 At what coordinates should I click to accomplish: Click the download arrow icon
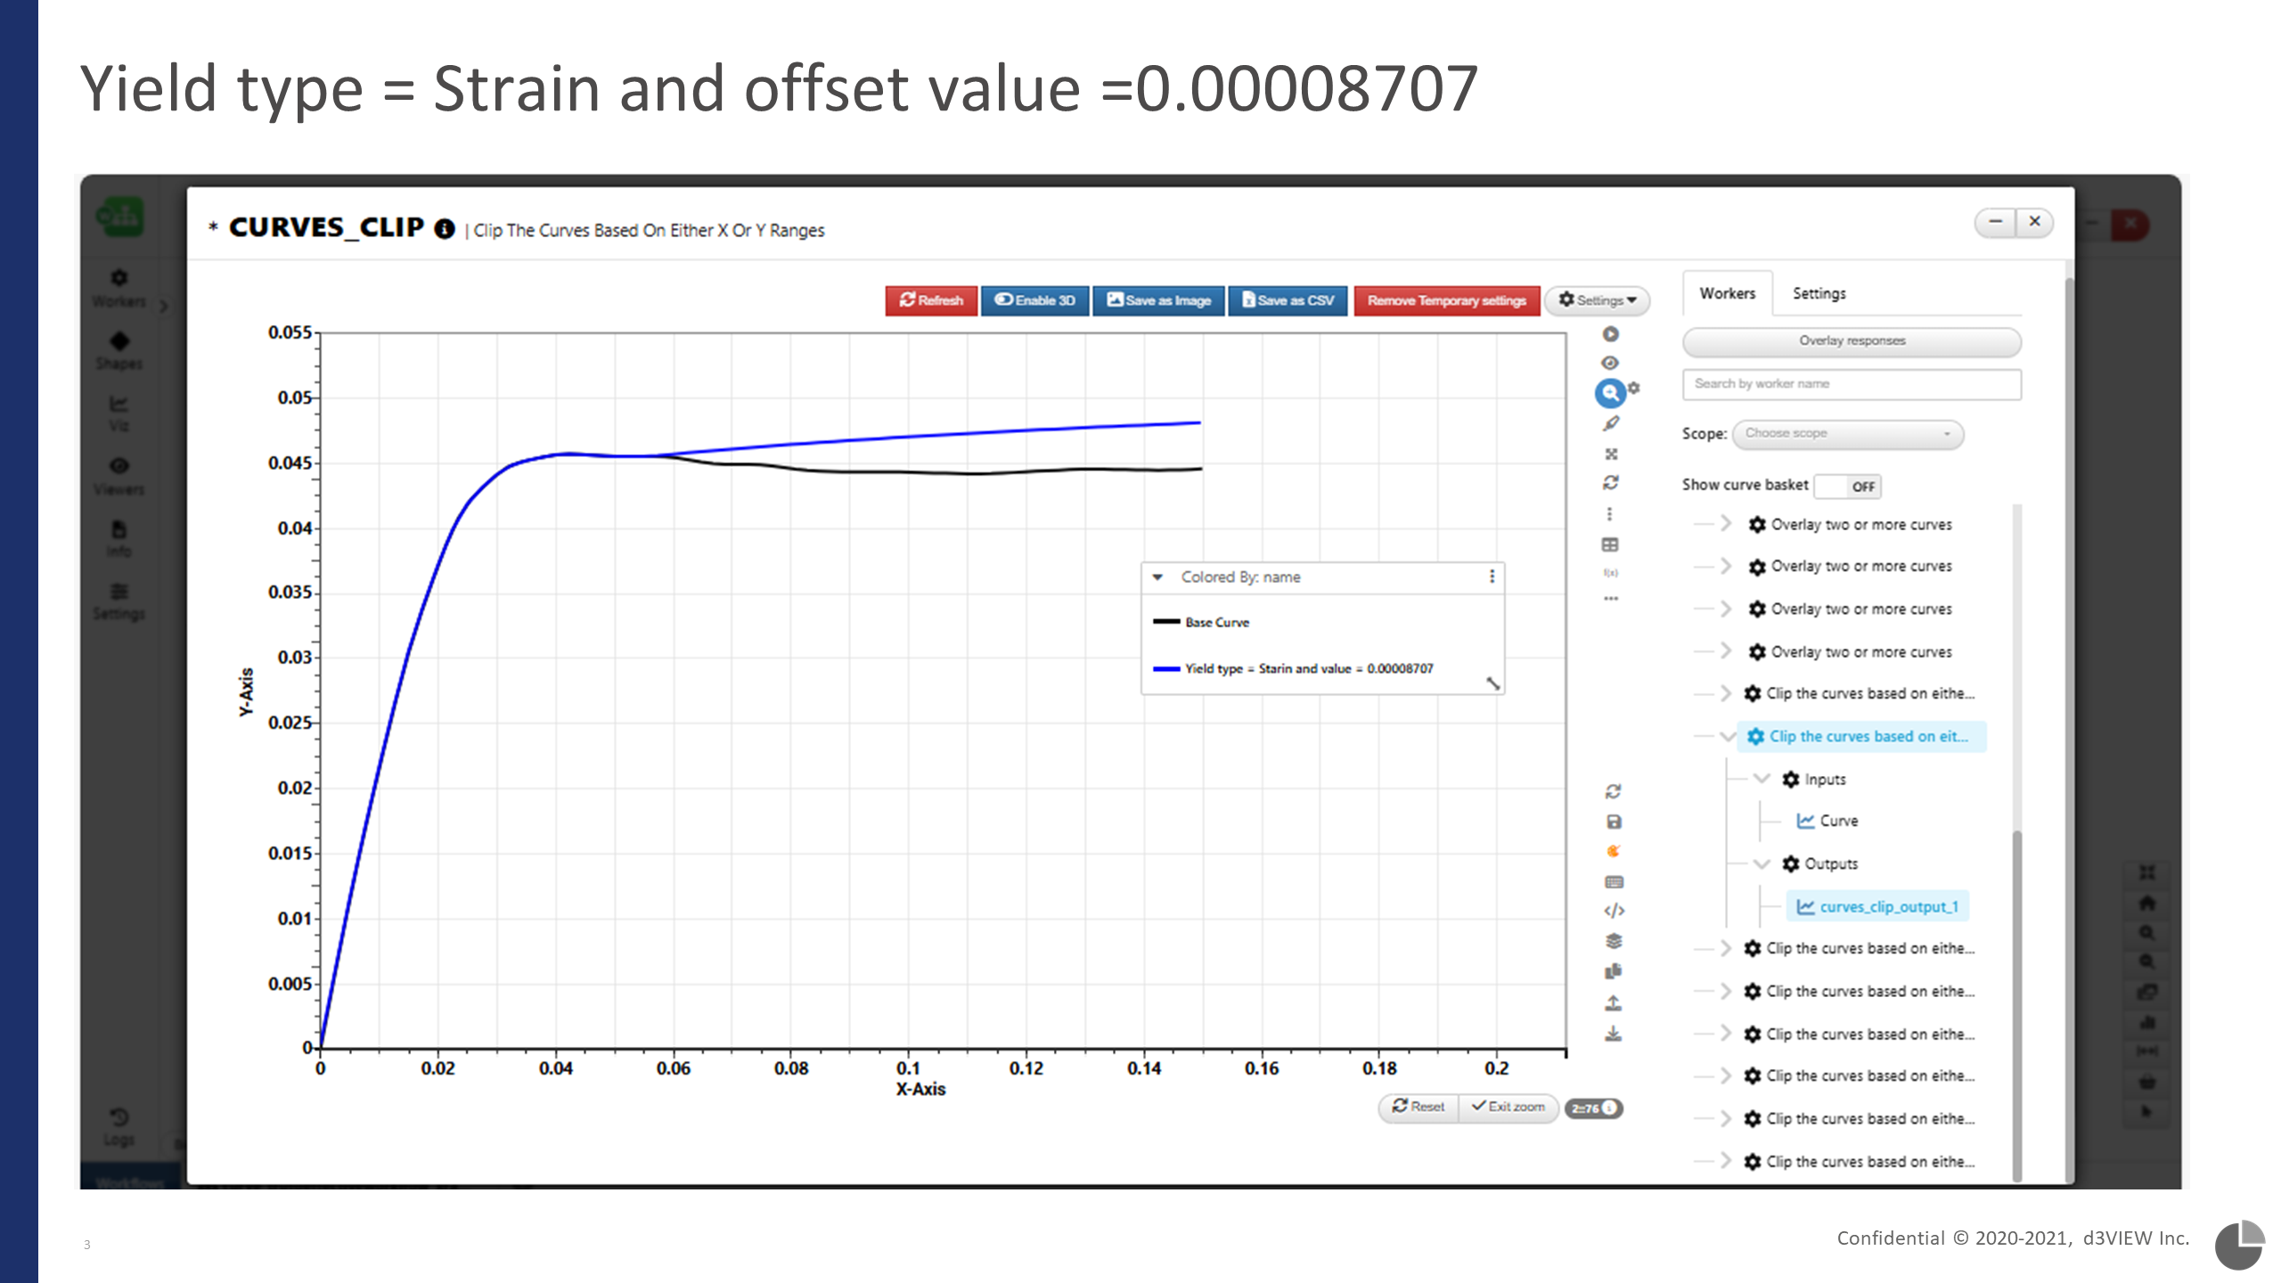(x=1614, y=1034)
